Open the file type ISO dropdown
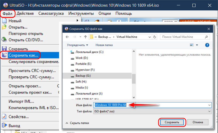218x133 pixels. [209, 111]
